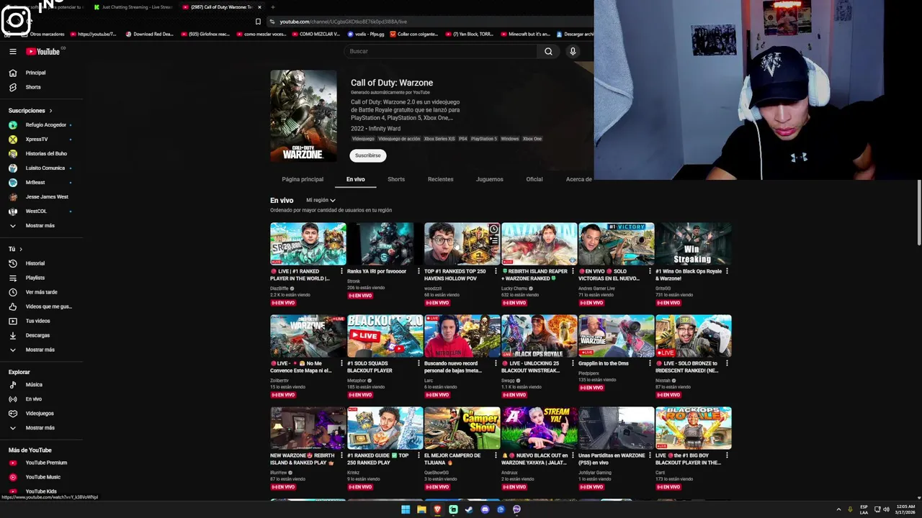The height and width of the screenshot is (518, 922).
Task: Open the Call of Duty Warzone cover art
Action: click(x=303, y=116)
